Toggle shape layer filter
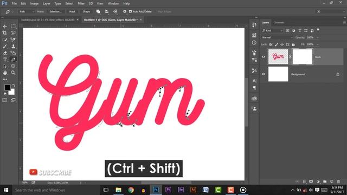Viewport: 347px width, 195px height. (306, 30)
